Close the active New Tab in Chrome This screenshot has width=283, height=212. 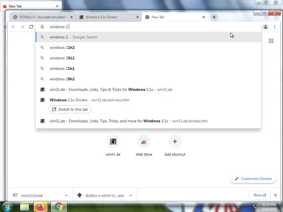(x=204, y=17)
